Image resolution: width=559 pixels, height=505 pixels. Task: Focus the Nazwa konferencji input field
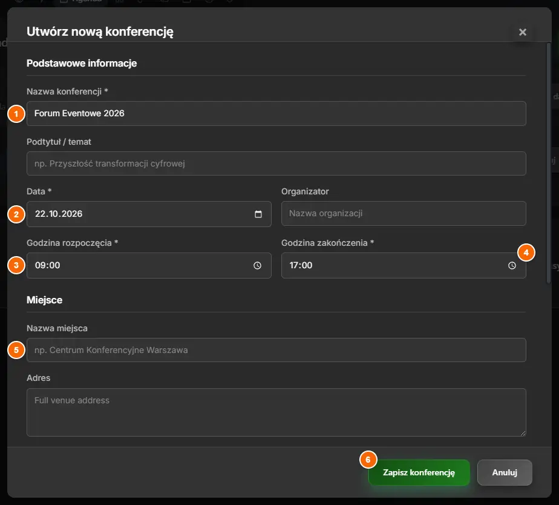(276, 113)
